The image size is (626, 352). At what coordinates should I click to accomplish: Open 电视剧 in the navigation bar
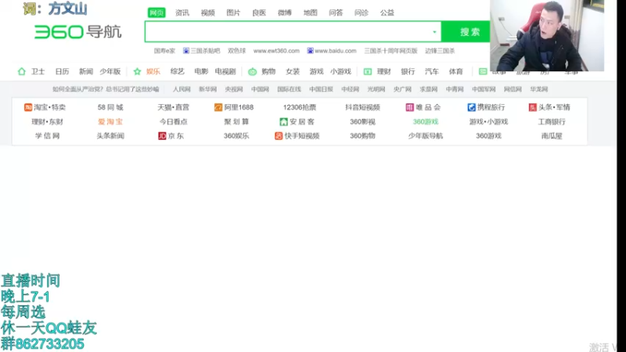pyautogui.click(x=225, y=71)
